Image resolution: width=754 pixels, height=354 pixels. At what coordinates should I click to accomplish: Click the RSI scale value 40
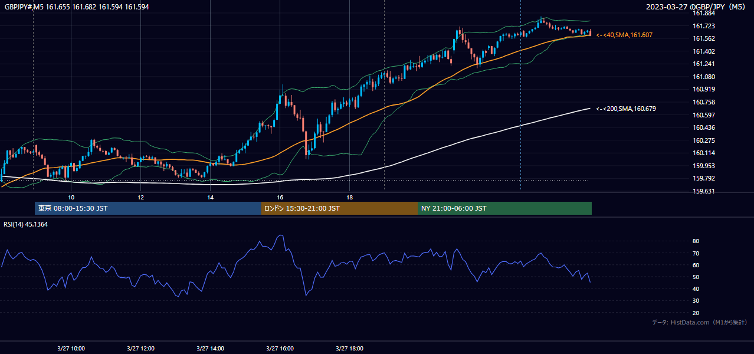(696, 289)
